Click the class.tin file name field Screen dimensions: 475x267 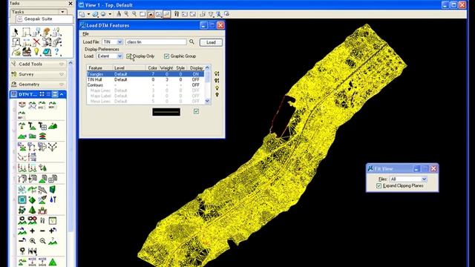[x=156, y=42]
